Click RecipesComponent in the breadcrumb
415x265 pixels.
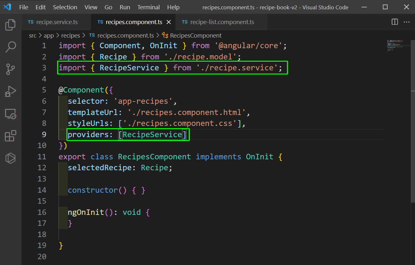pyautogui.click(x=196, y=35)
